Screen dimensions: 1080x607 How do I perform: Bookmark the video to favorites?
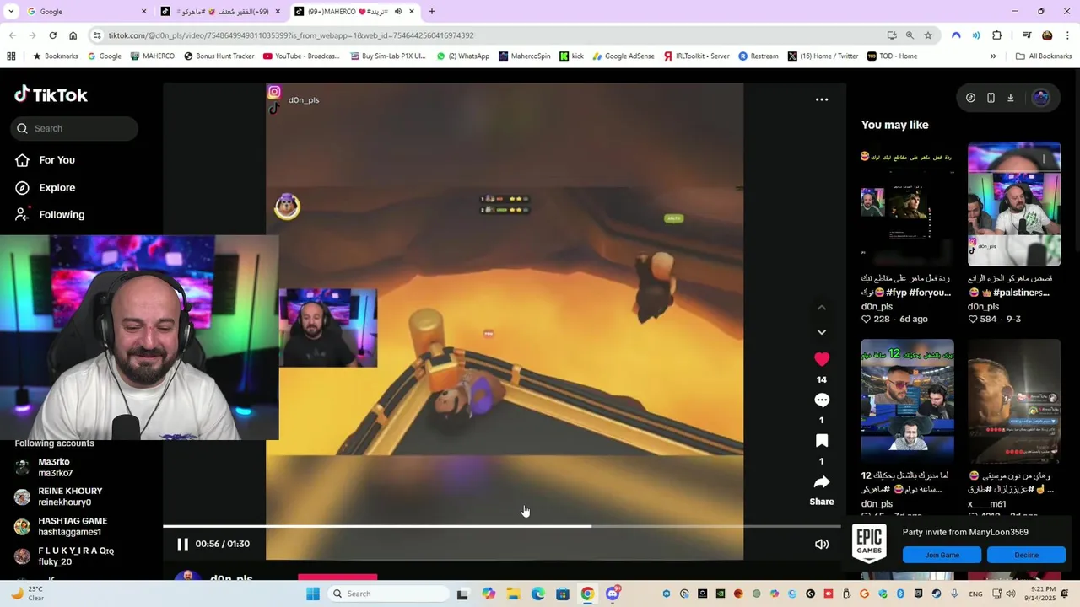pos(822,441)
